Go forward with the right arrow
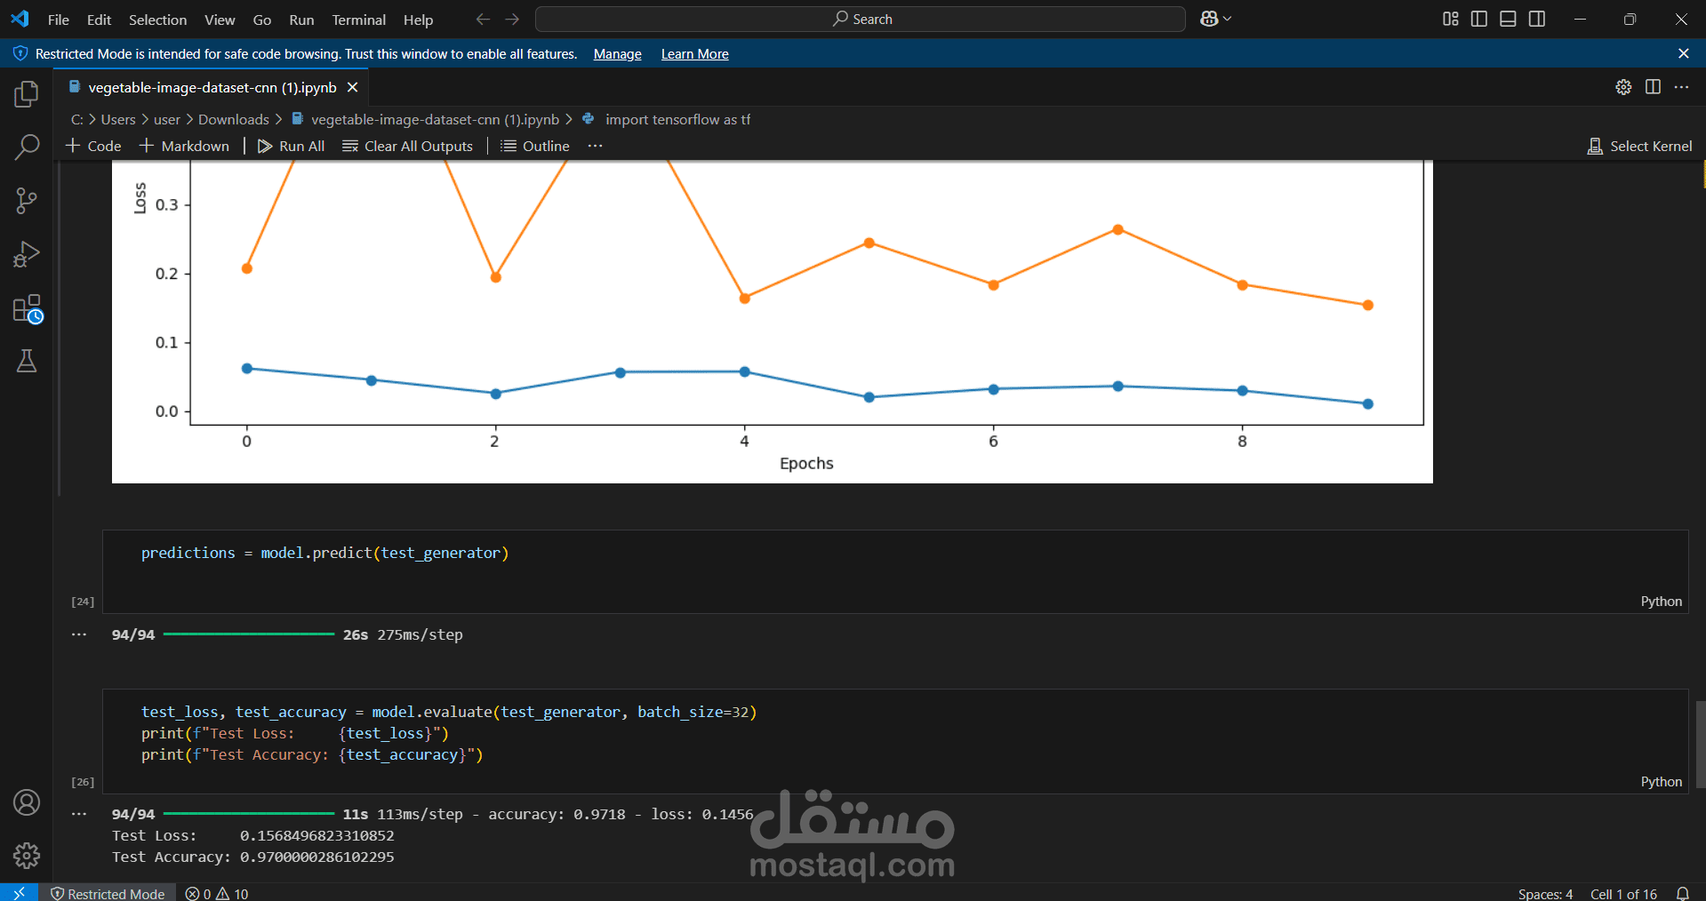The width and height of the screenshot is (1706, 901). 512,19
